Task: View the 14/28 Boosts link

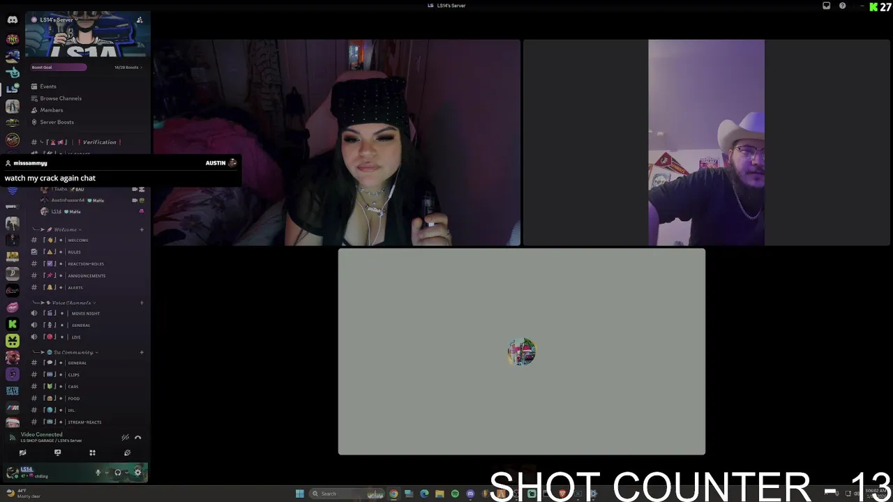Action: 128,68
